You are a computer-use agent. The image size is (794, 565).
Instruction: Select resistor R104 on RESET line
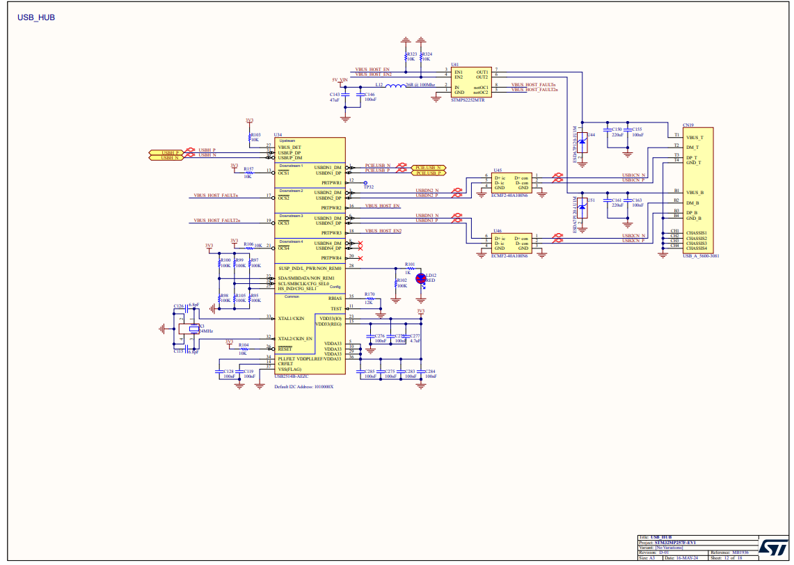(244, 349)
